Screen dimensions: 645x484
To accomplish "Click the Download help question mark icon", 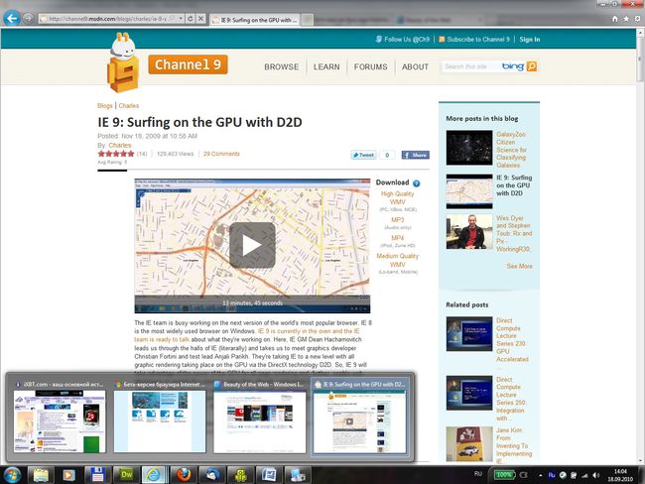I will (x=417, y=183).
